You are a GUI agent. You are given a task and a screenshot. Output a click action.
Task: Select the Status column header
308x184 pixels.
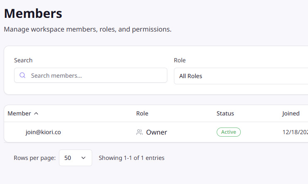[225, 113]
